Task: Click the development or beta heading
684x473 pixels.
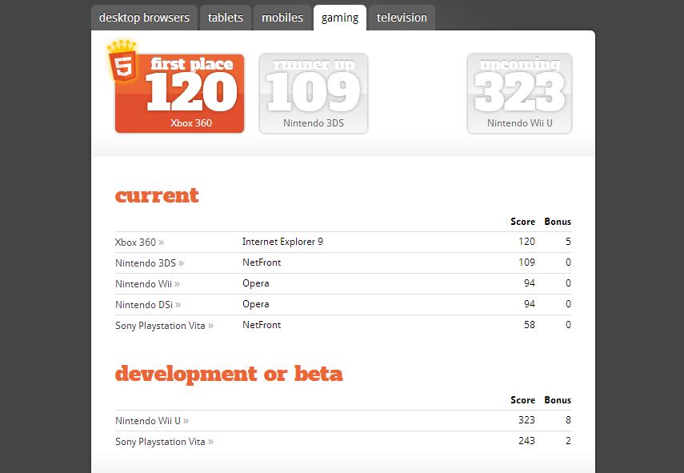Action: pyautogui.click(x=229, y=374)
